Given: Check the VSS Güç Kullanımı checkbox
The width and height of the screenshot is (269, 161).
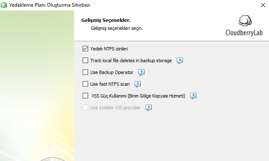Looking at the screenshot, I should click(85, 96).
